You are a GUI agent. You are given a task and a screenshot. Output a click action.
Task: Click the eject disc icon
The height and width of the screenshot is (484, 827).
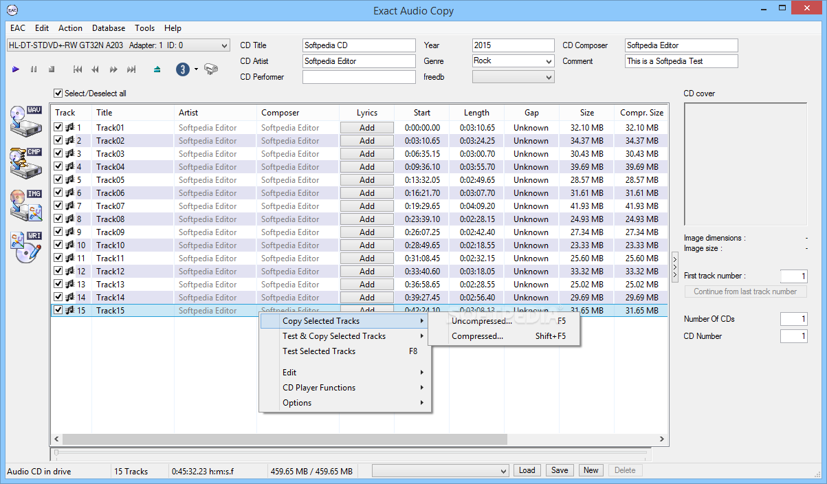click(157, 69)
